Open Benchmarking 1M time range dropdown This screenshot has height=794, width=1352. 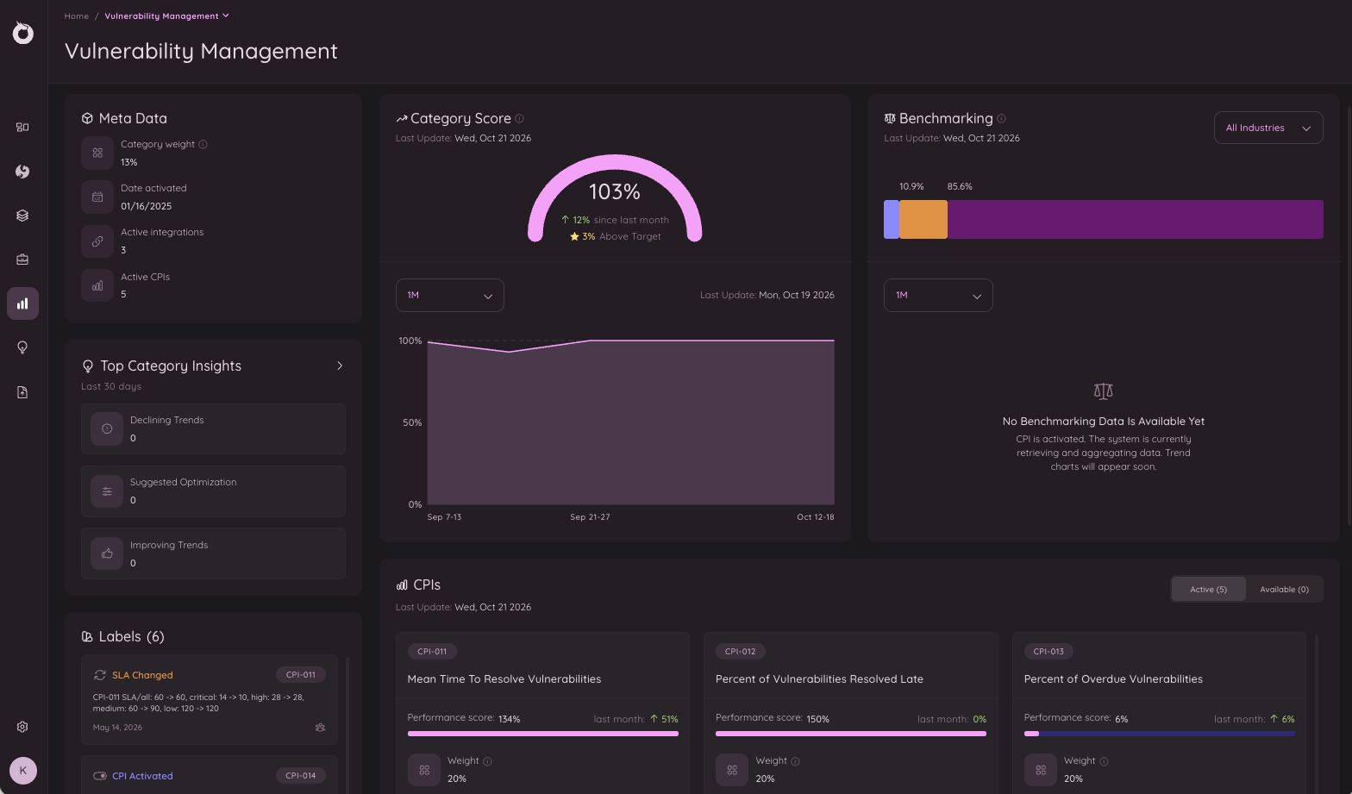938,295
